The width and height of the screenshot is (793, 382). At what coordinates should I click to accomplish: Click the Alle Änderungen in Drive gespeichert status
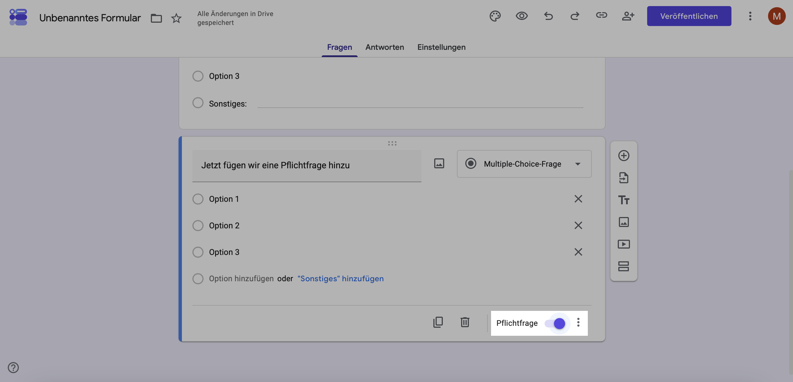tap(235, 18)
